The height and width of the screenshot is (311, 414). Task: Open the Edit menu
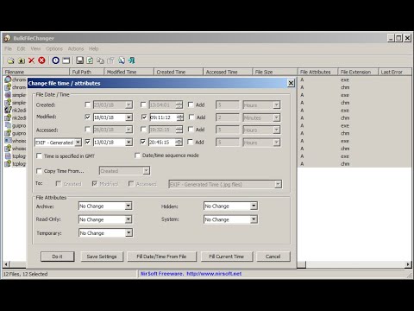click(21, 48)
